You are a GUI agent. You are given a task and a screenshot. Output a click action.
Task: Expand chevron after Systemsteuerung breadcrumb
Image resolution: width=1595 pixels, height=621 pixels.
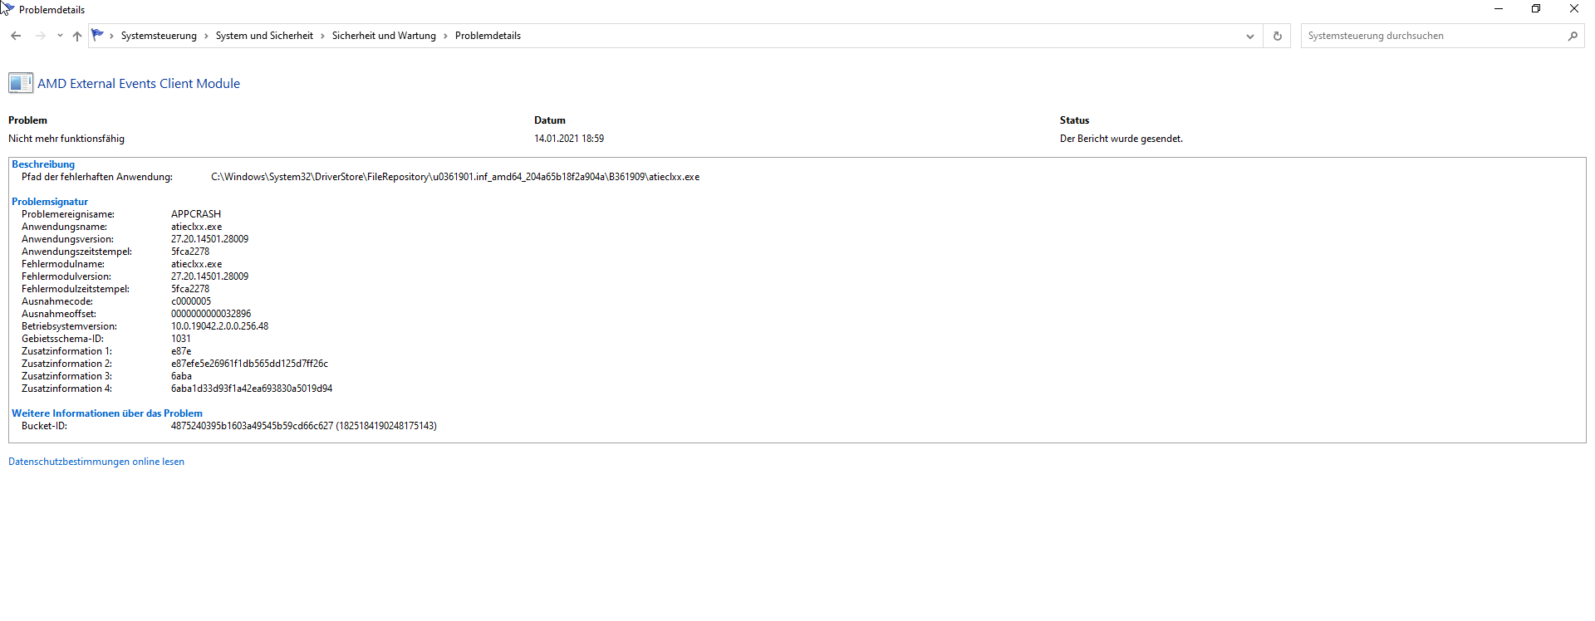pos(206,36)
